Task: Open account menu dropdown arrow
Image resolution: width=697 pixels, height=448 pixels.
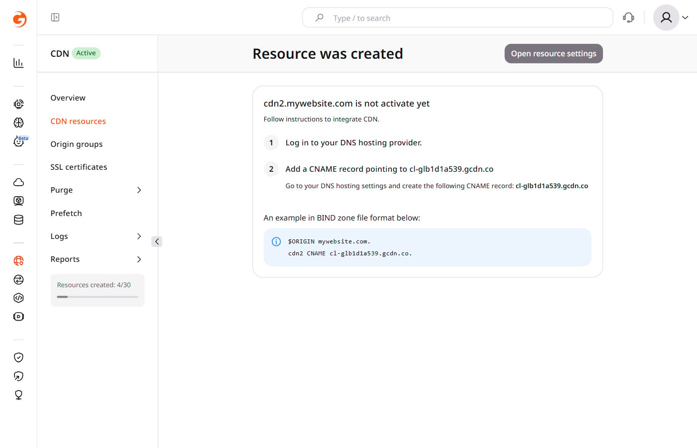Action: coord(685,18)
